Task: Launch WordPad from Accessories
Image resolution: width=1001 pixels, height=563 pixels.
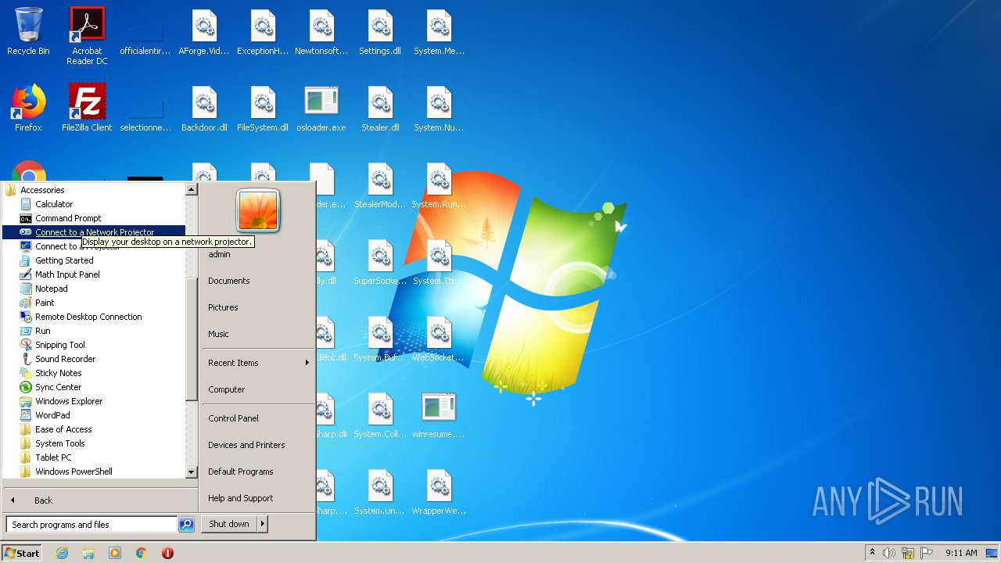Action: click(x=94, y=415)
